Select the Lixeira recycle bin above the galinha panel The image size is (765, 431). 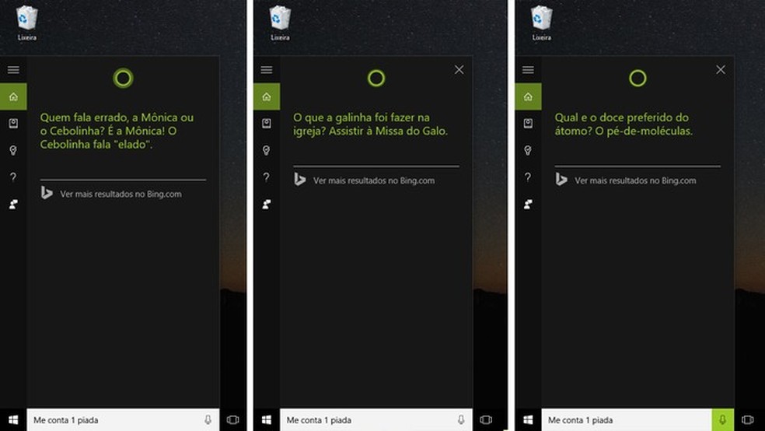click(x=280, y=23)
